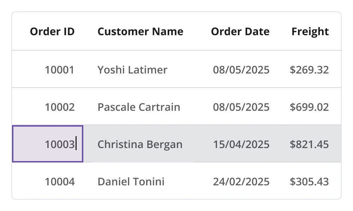Select the date 08/05/2025 in row 10001
The height and width of the screenshot is (211, 353).
pyautogui.click(x=242, y=70)
